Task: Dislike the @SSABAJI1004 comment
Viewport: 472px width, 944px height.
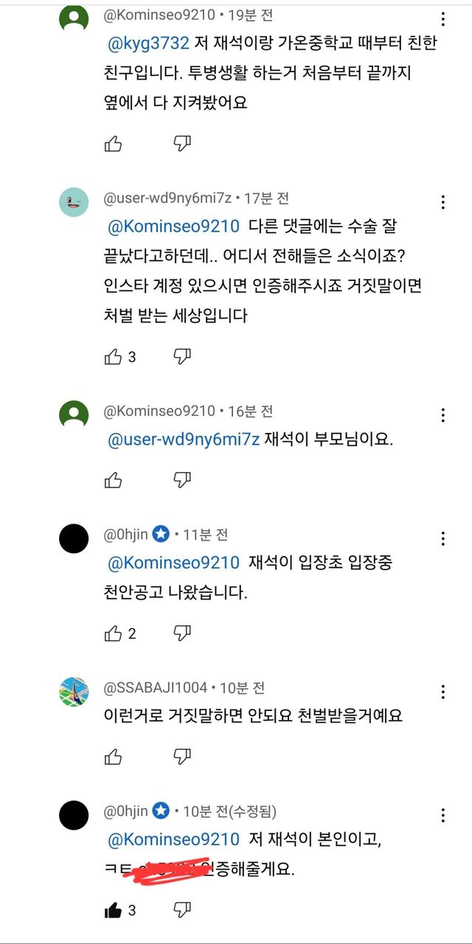Action: coord(182,757)
